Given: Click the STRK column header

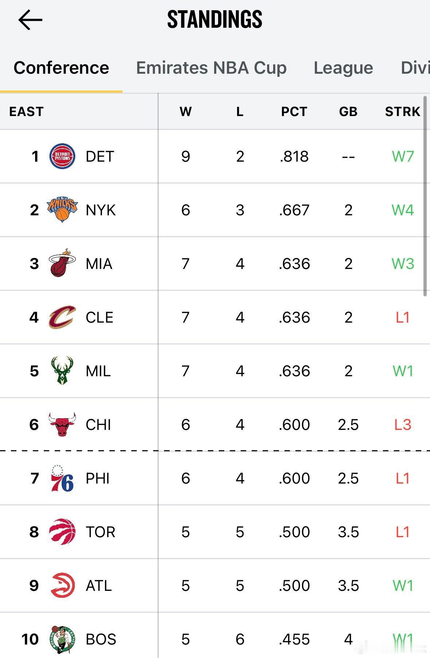Looking at the screenshot, I should click(403, 112).
